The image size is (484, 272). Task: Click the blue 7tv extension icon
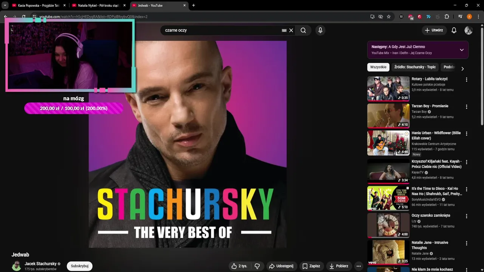[x=429, y=17]
